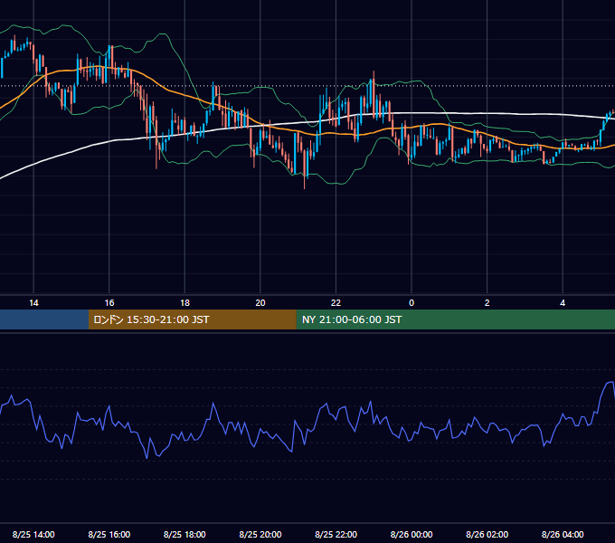The width and height of the screenshot is (615, 543).
Task: Click the 0 hour label on chart axis
Action: [412, 303]
